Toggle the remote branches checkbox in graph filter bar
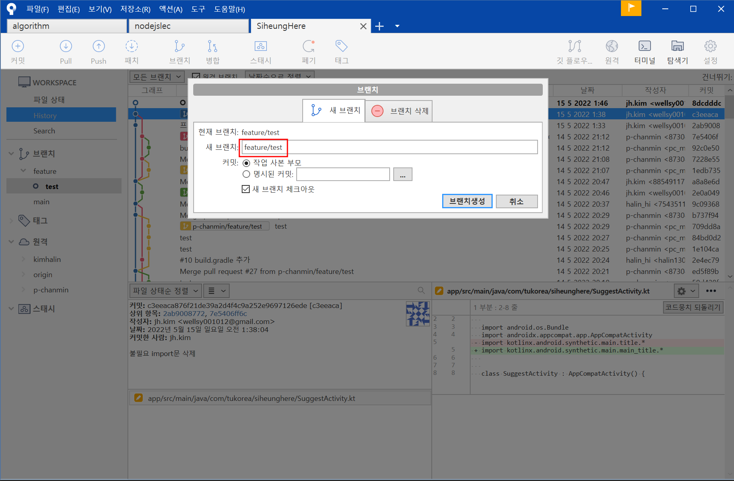Image resolution: width=734 pixels, height=481 pixels. coord(196,76)
